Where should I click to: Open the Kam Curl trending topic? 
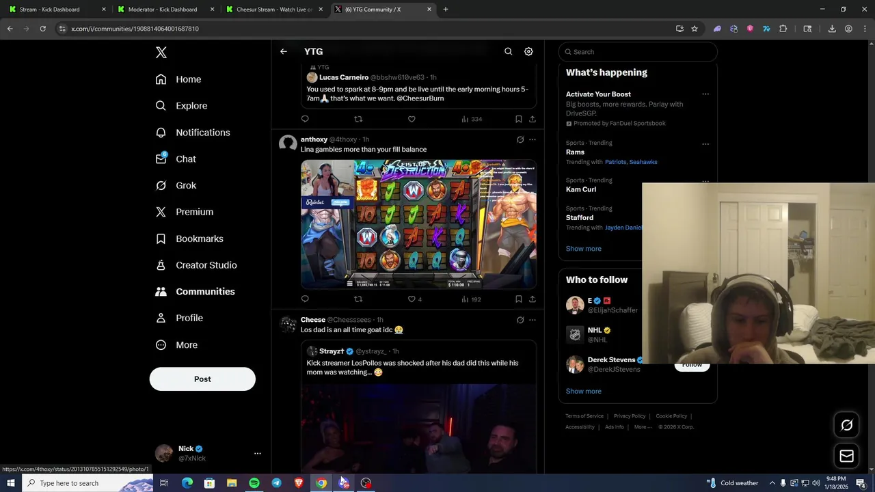(581, 189)
